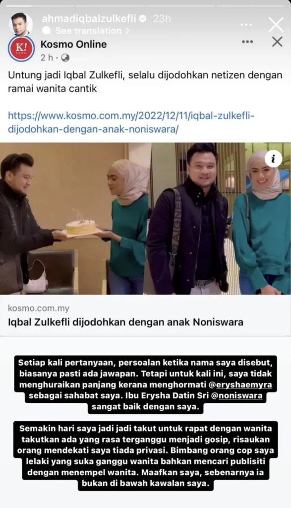Click the birthday cake photo thumbnail
Image resolution: width=291 pixels, height=508 pixels.
click(76, 219)
